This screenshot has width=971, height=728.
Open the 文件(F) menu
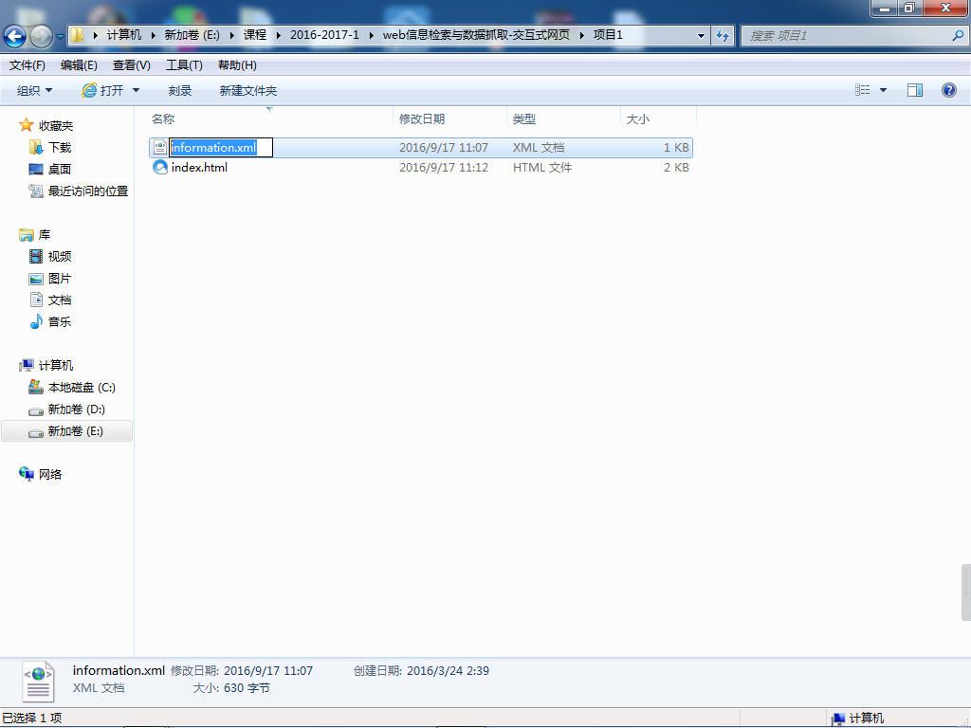(x=27, y=65)
